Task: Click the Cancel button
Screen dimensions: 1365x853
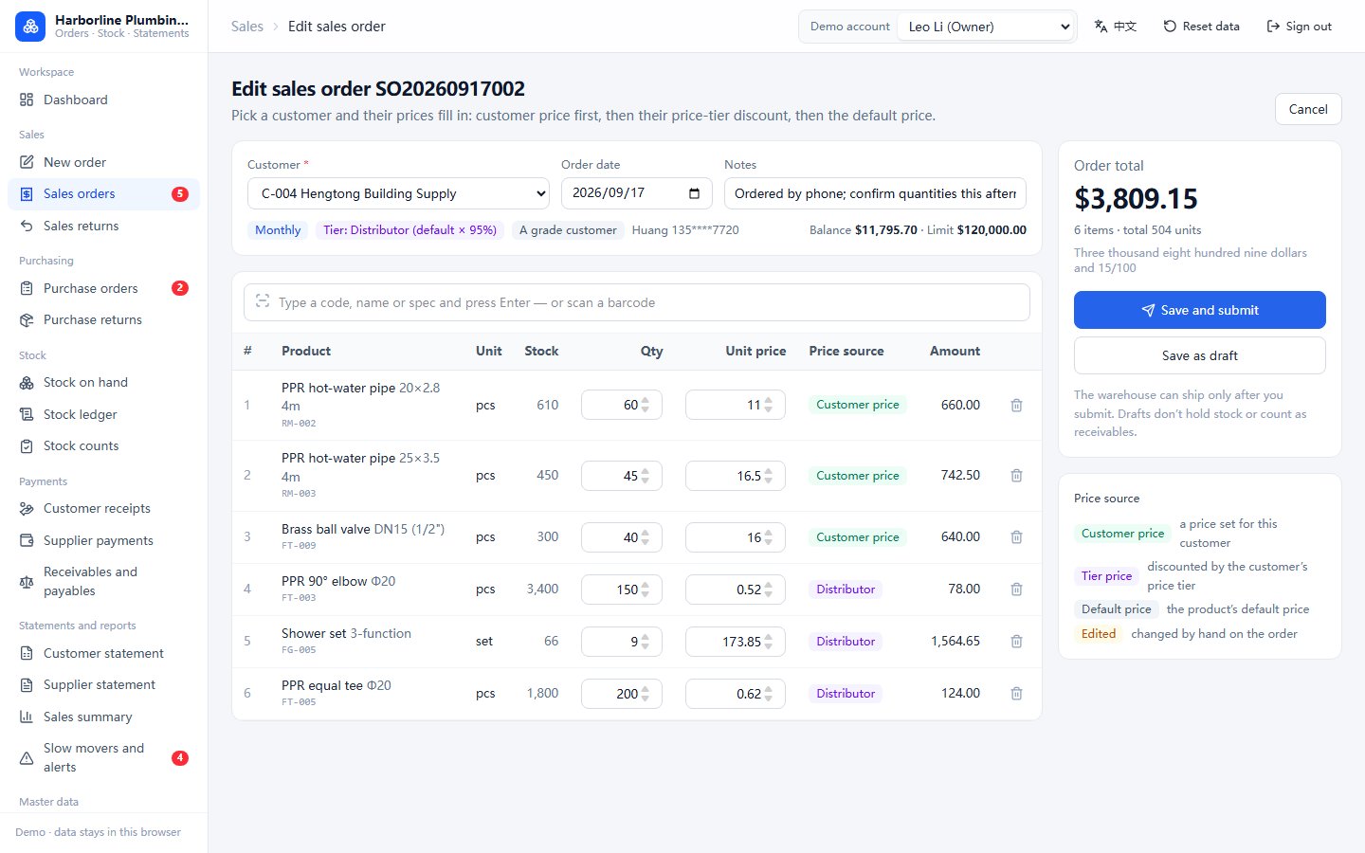Action: [x=1308, y=109]
